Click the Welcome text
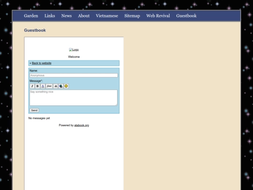Image resolution: width=253 pixels, height=190 pixels. [x=74, y=57]
